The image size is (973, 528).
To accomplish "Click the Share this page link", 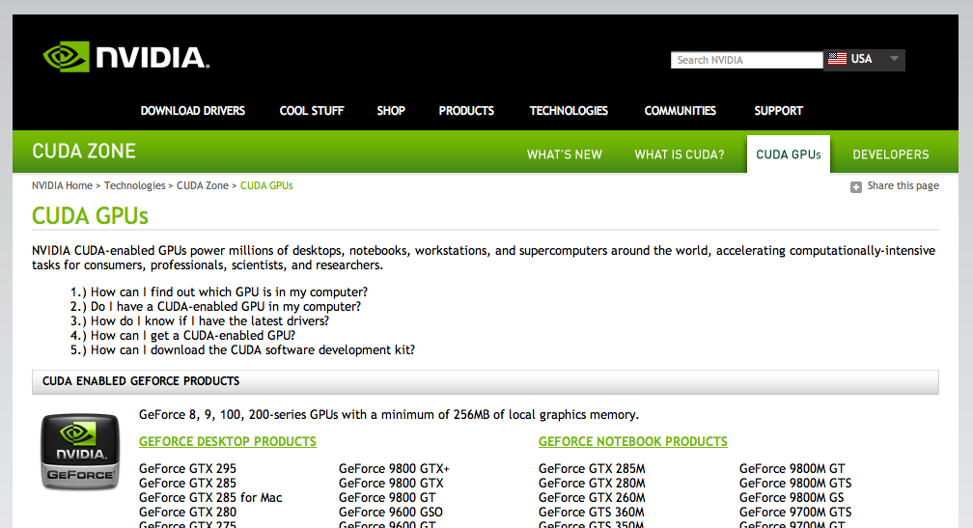I will (903, 185).
